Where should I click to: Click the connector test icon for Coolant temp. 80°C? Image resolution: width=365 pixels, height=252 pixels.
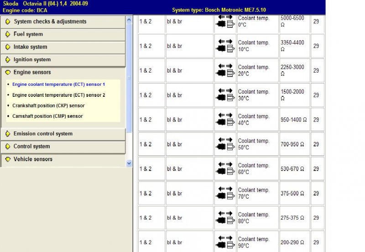click(x=225, y=218)
